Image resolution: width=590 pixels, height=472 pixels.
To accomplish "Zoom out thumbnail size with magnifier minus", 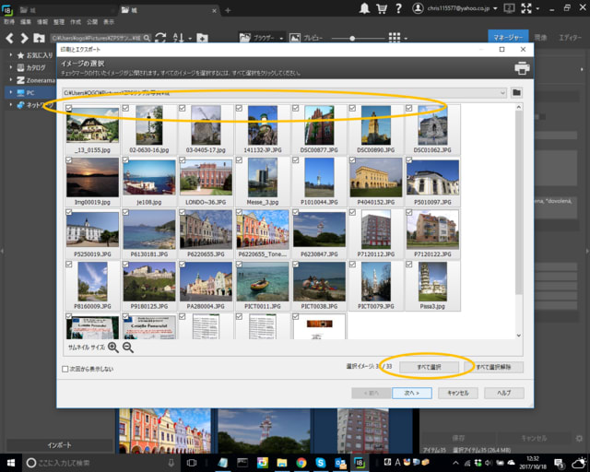I will click(128, 348).
